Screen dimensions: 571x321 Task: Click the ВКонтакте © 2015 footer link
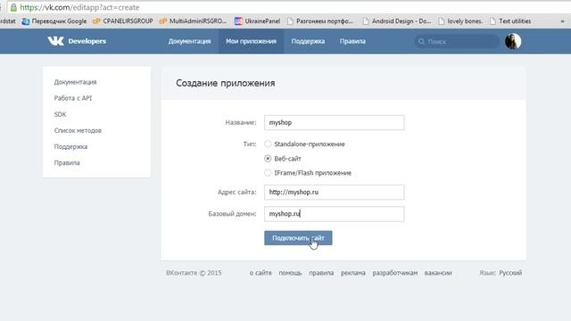(x=194, y=273)
